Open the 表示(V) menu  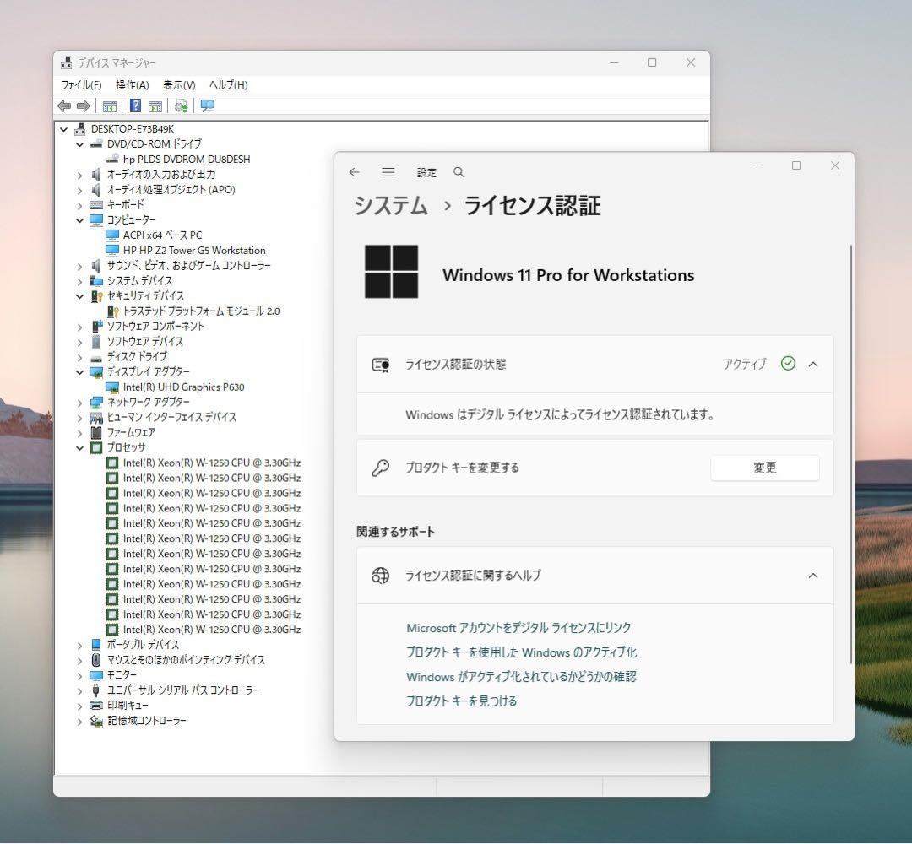click(x=179, y=84)
